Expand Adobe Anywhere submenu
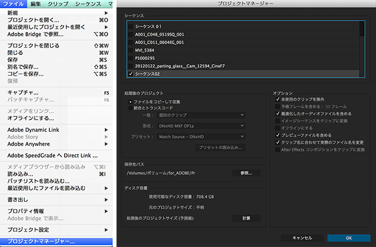This screenshot has height=247, width=376. 56,144
